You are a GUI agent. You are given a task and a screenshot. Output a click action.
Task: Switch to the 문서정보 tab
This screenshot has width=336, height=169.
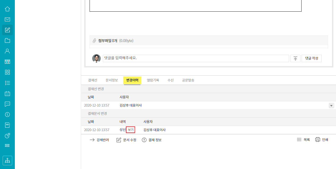tap(112, 80)
